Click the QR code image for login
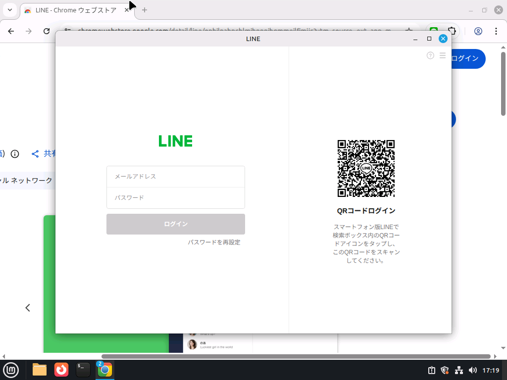The height and width of the screenshot is (380, 507). [x=366, y=168]
